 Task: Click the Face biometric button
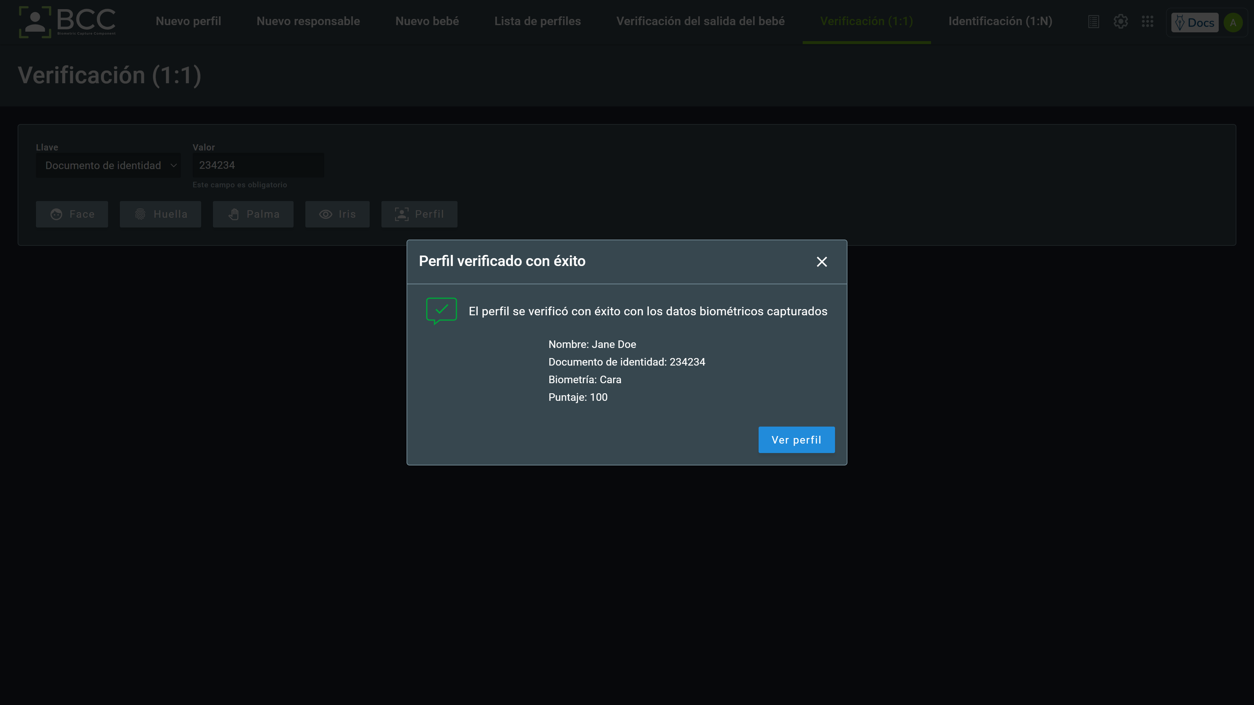(x=72, y=214)
